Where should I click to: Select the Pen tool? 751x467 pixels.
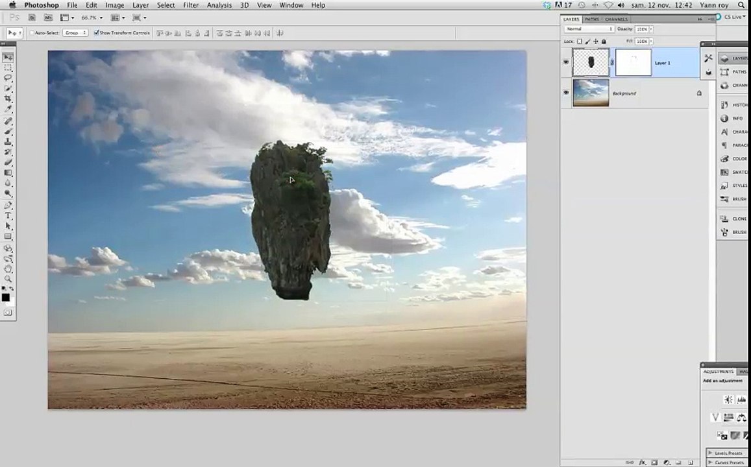pos(8,205)
